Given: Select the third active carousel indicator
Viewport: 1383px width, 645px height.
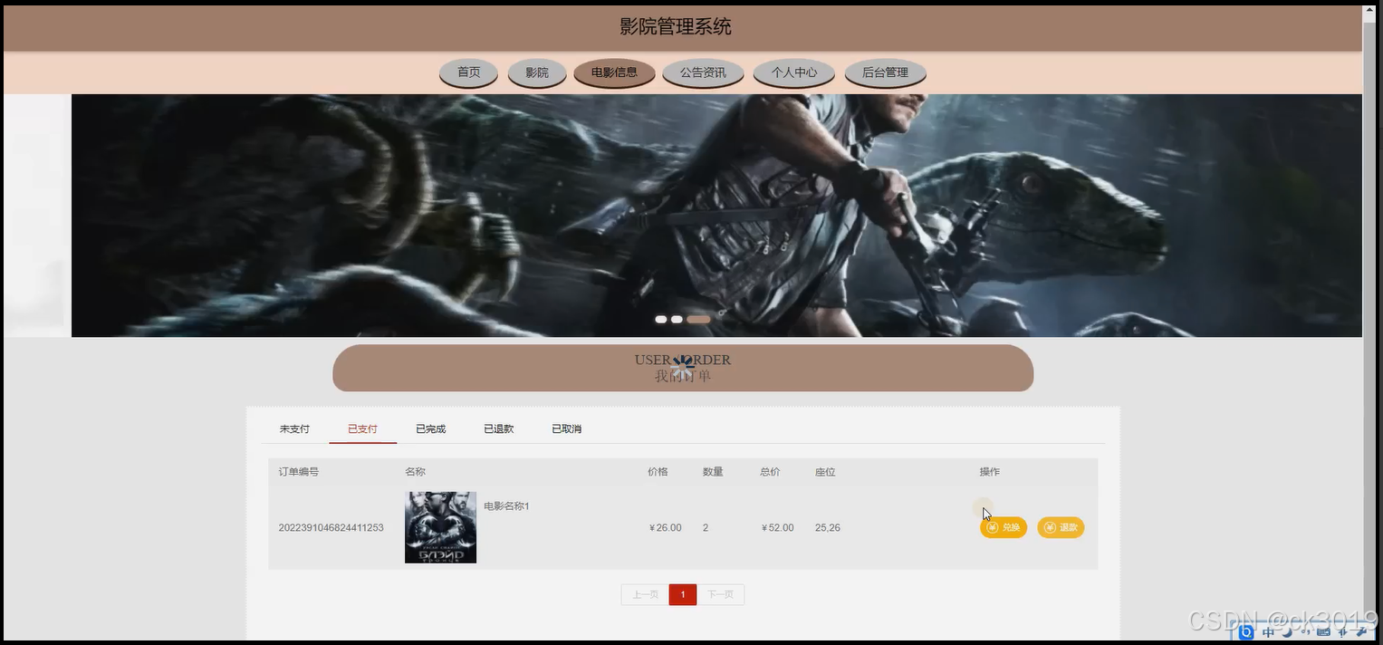Looking at the screenshot, I should pos(698,319).
